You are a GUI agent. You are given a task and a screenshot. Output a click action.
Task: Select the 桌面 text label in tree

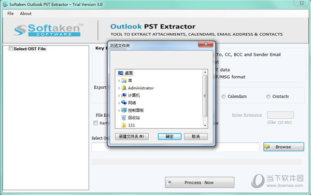[x=129, y=73]
